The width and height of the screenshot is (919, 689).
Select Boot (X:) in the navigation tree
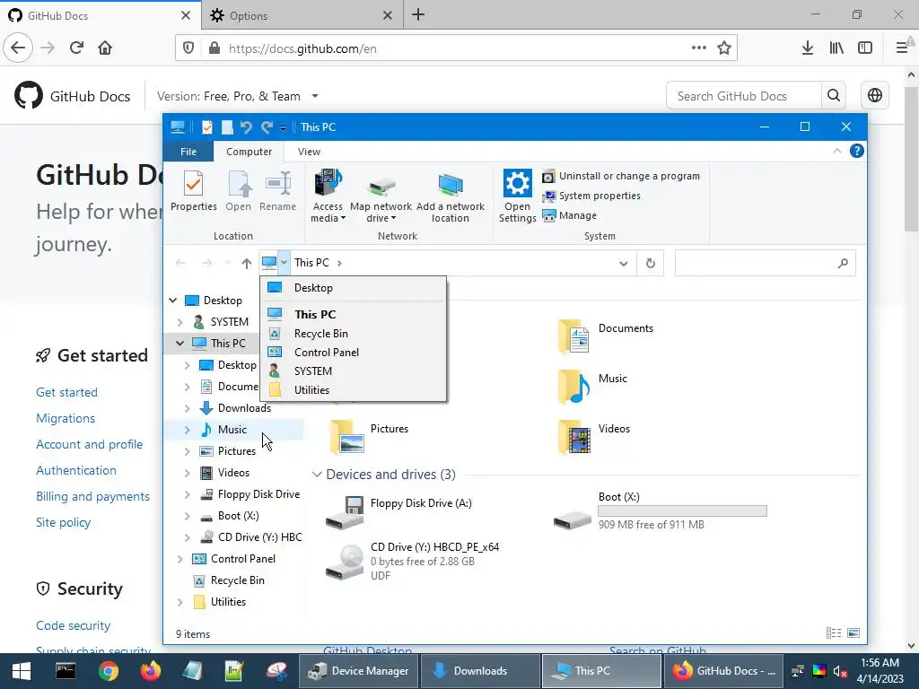click(238, 516)
